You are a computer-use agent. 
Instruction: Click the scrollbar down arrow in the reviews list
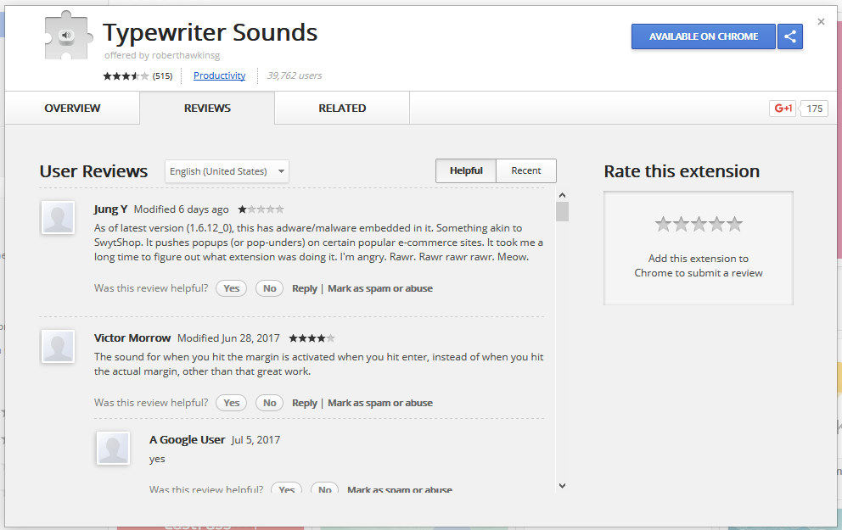coord(562,484)
